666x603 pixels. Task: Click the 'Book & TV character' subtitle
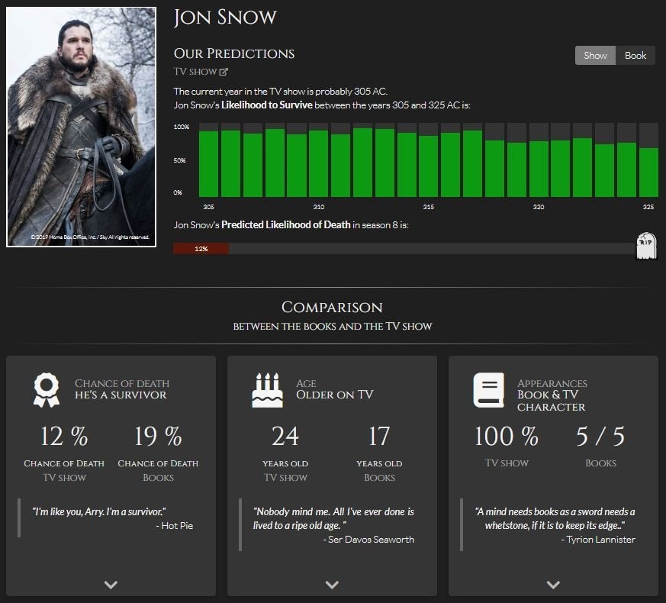pyautogui.click(x=552, y=401)
